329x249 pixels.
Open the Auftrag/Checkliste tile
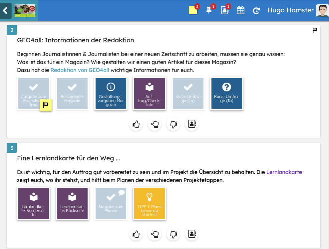click(149, 93)
